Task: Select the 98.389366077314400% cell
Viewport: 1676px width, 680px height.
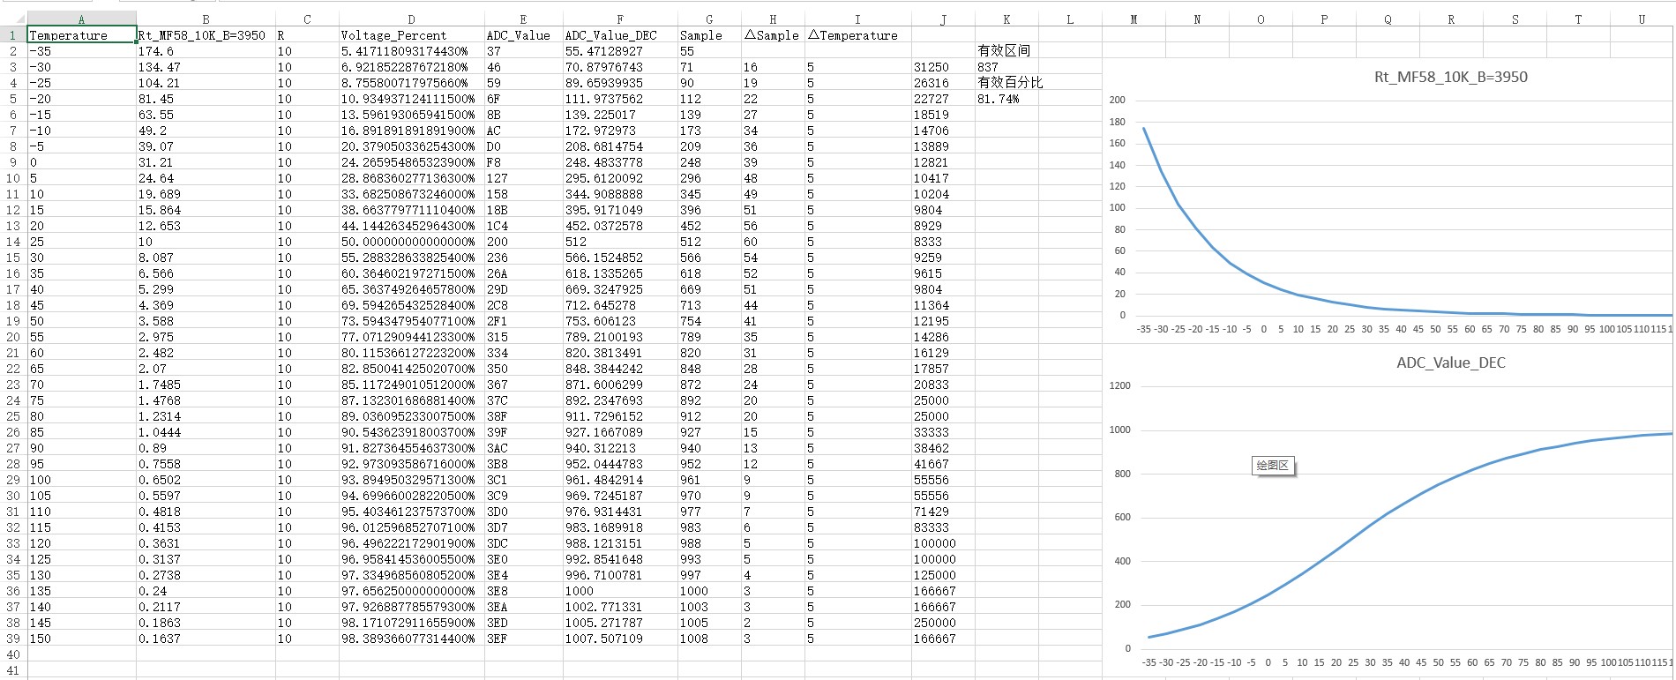Action: coord(411,639)
